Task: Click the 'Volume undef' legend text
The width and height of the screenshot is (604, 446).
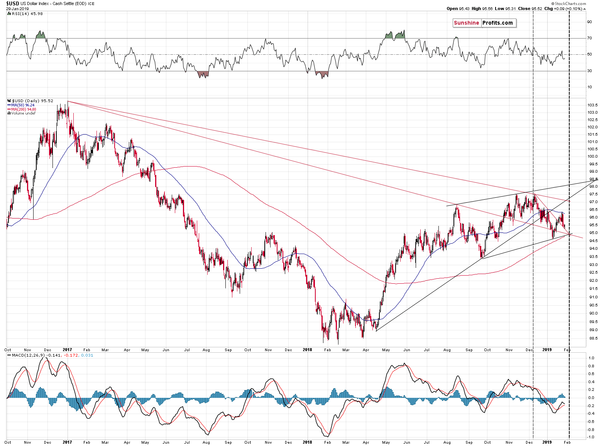Action: pyautogui.click(x=23, y=113)
